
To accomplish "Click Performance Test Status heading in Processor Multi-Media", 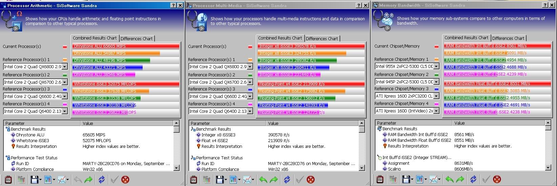I will coord(220,158).
